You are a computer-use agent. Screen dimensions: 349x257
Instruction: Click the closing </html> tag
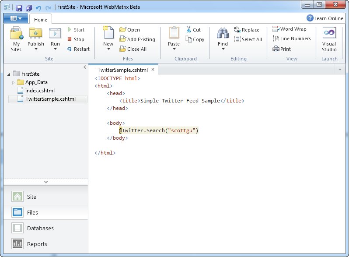tap(105, 153)
